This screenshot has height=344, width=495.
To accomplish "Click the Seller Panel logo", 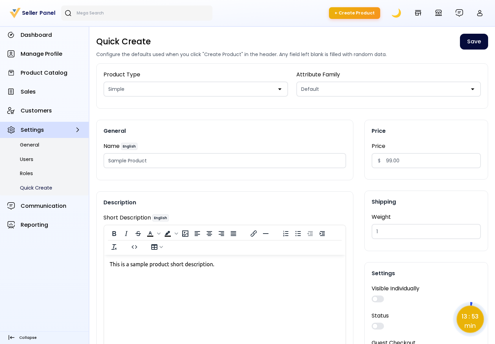I will (x=33, y=13).
